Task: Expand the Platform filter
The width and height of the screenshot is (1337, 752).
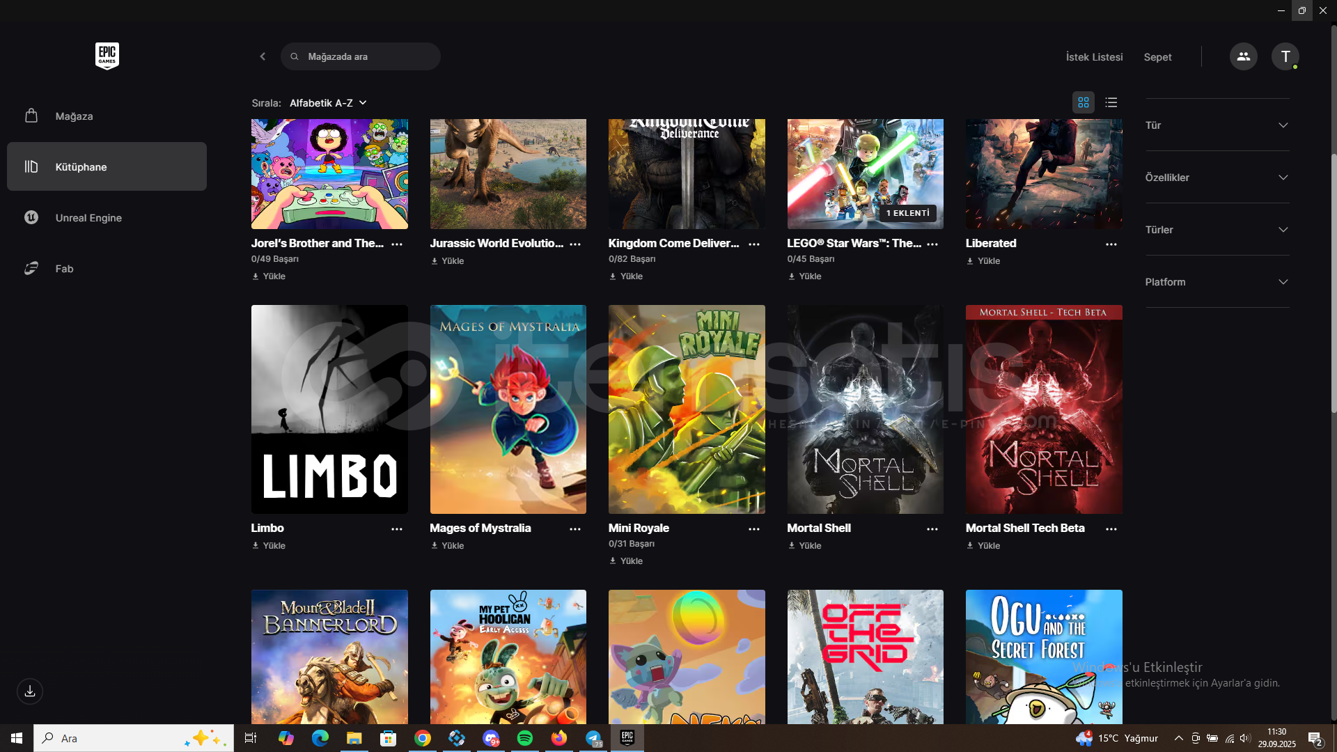Action: [1217, 282]
